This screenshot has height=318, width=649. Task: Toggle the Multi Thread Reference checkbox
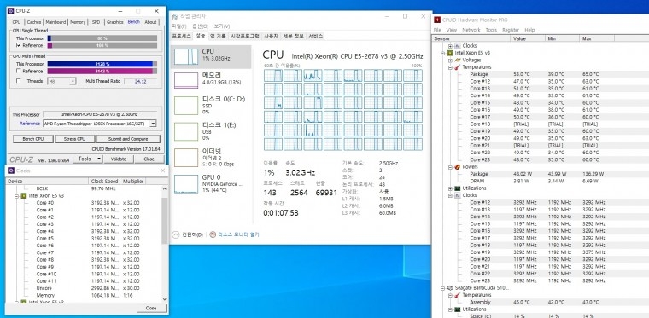[x=19, y=71]
